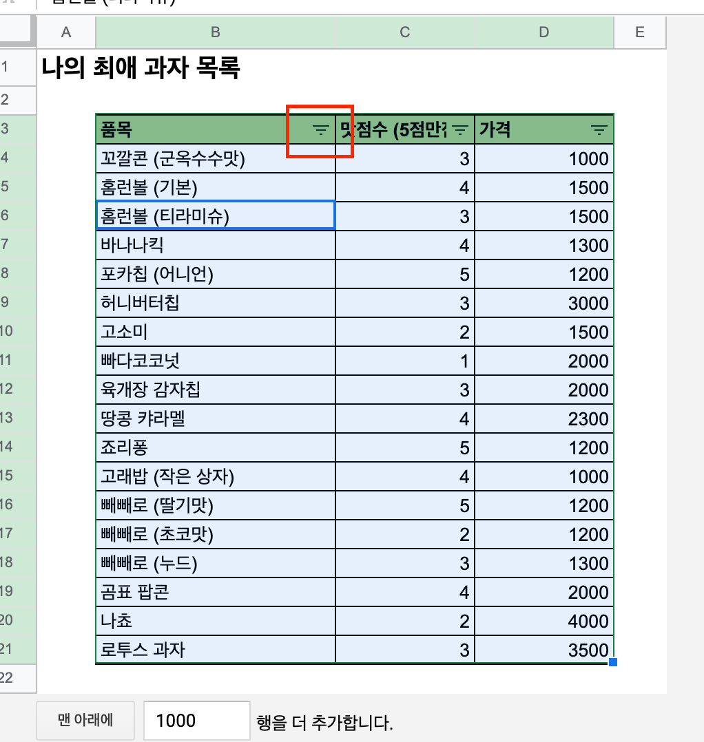Image resolution: width=704 pixels, height=742 pixels.
Task: Select row 2 header
Action: [18, 100]
